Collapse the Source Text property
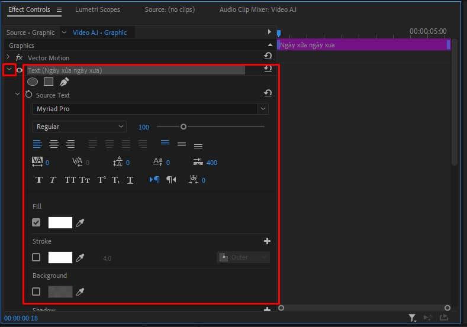This screenshot has width=467, height=327. (17, 94)
